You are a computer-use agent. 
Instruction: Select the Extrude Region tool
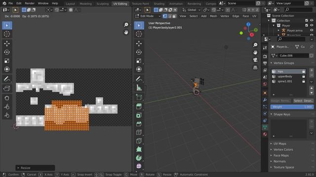pyautogui.click(x=139, y=107)
